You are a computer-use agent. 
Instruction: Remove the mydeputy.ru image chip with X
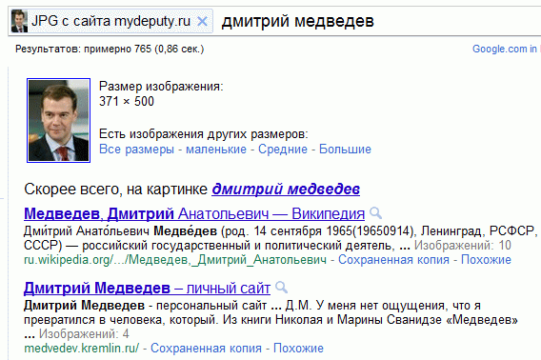tap(202, 21)
